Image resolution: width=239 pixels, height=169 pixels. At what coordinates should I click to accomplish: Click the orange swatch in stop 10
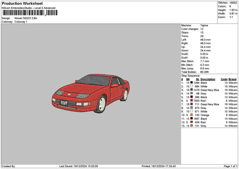[x=192, y=115]
